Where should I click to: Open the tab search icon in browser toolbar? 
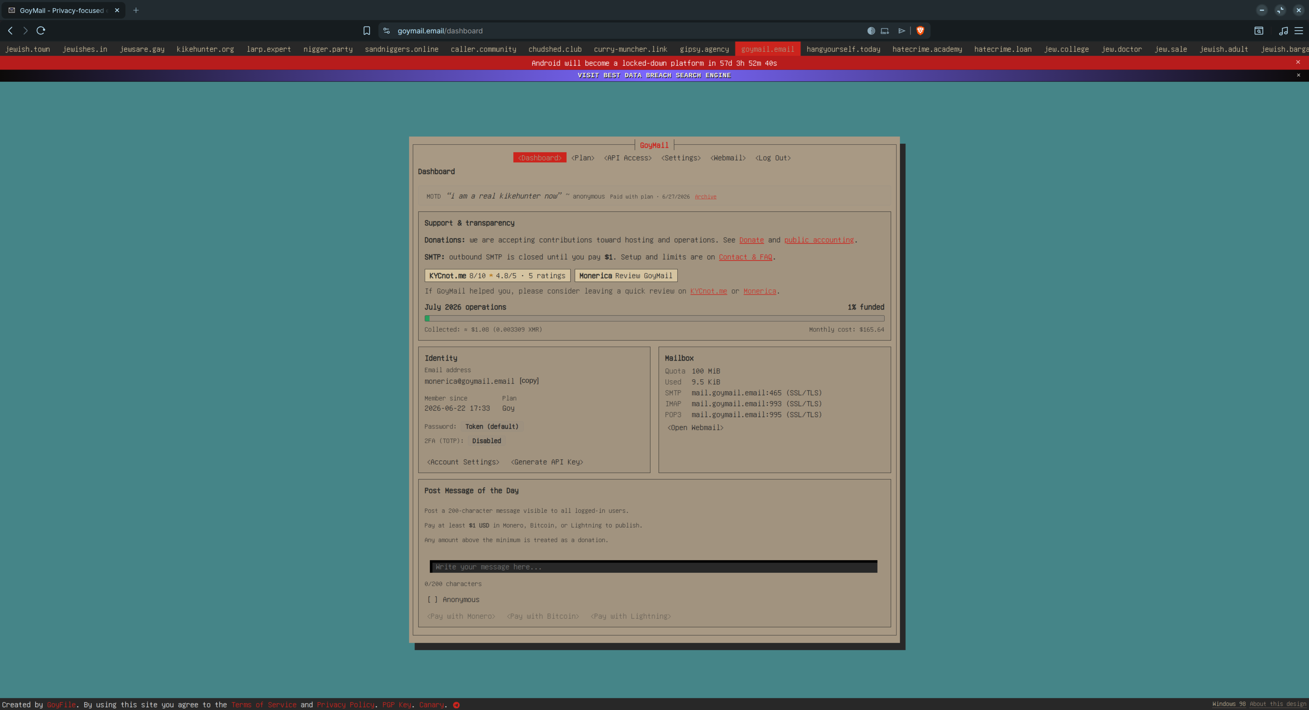pos(1259,31)
